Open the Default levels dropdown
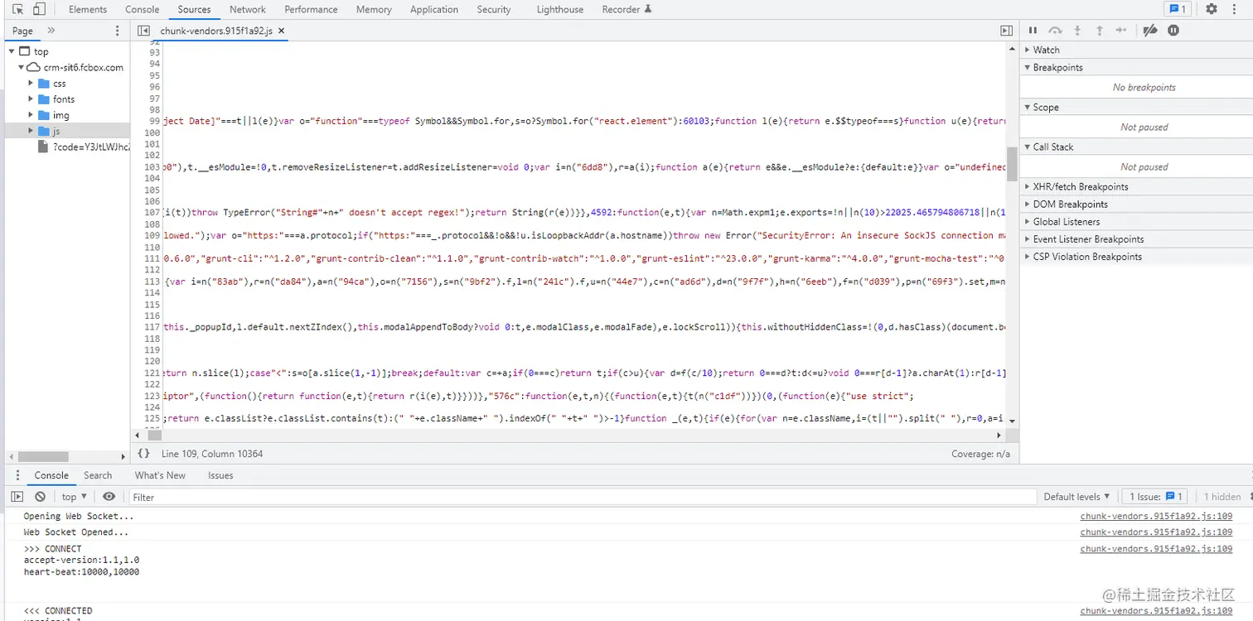1253x621 pixels. coord(1077,497)
